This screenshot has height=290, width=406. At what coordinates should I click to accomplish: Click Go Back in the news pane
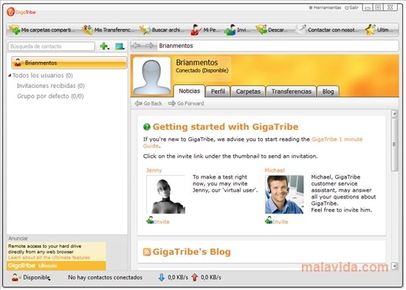coord(148,103)
